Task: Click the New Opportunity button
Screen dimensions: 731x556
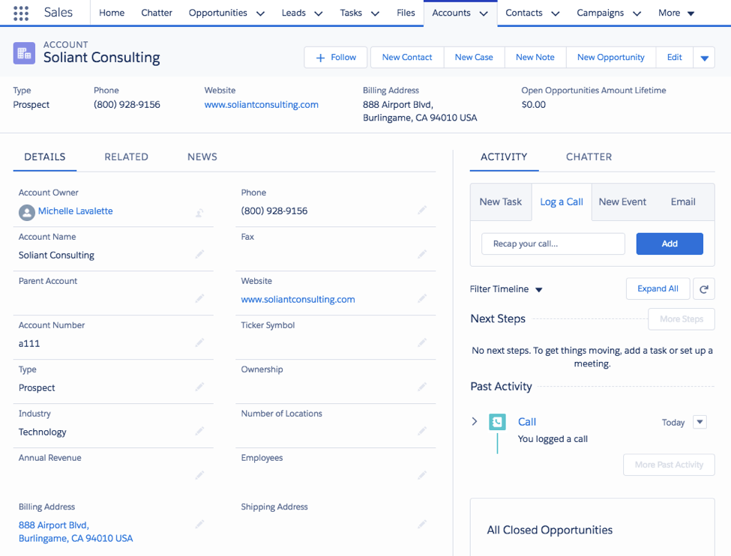Action: [x=611, y=58]
